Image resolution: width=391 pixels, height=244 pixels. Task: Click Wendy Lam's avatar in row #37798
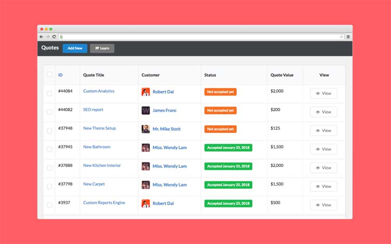click(146, 185)
